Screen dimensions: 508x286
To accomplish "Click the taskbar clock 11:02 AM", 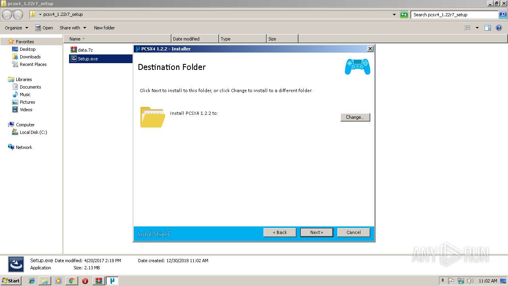I will tap(488, 281).
